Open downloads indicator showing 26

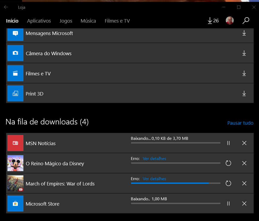point(213,21)
